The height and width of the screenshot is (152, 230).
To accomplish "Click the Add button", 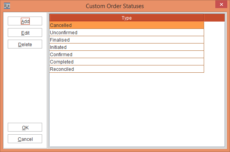I will pyautogui.click(x=25, y=21).
